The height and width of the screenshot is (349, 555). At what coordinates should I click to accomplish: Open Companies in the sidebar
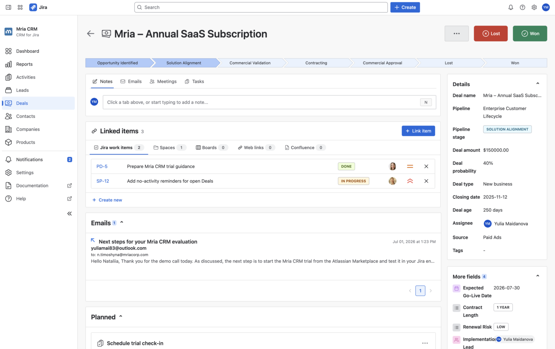click(39, 129)
